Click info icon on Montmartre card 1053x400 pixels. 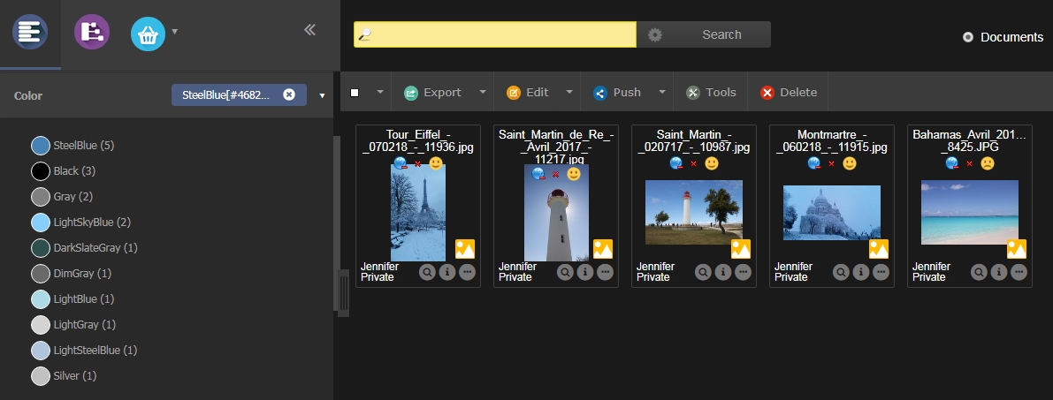click(860, 272)
